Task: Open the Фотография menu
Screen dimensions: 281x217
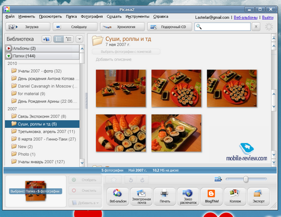Action: click(x=92, y=17)
